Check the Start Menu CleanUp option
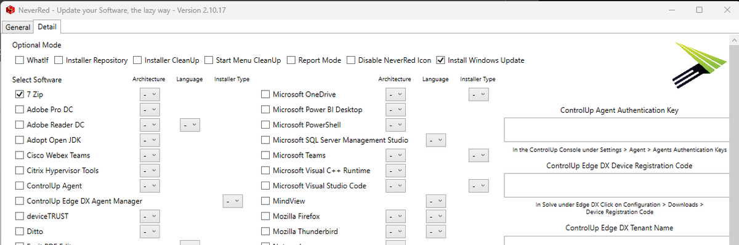This screenshot has height=245, width=739. (209, 60)
